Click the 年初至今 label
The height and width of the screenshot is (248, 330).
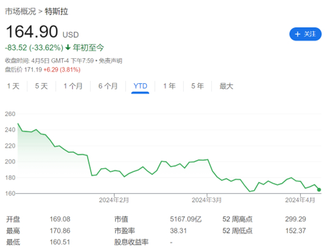(x=88, y=47)
